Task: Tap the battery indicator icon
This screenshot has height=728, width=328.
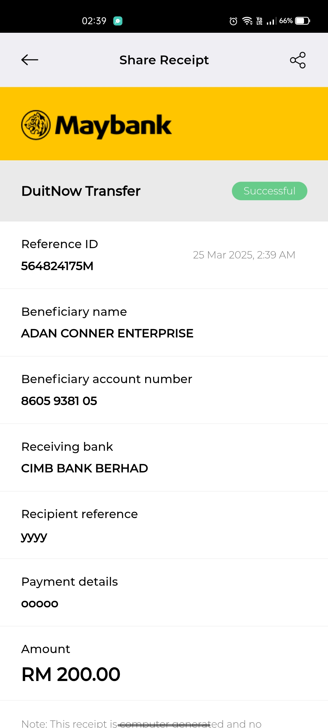Action: 302,21
